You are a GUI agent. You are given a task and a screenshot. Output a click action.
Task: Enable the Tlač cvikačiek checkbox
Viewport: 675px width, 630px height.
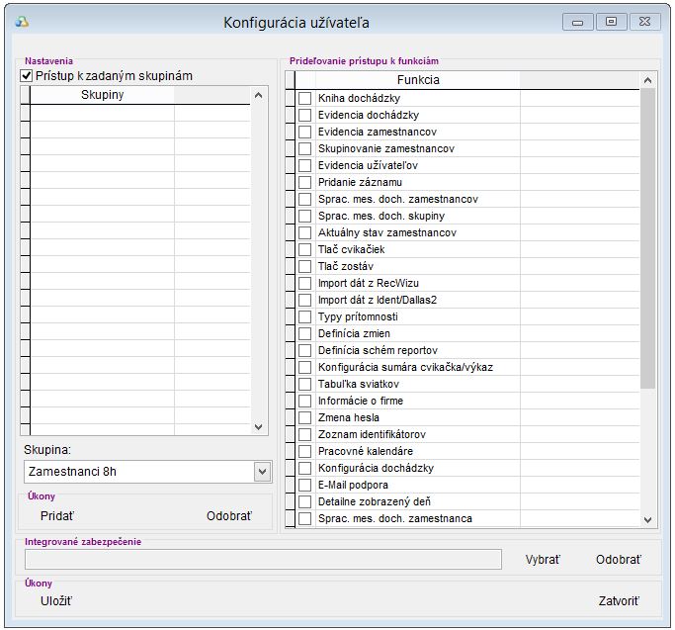click(304, 249)
